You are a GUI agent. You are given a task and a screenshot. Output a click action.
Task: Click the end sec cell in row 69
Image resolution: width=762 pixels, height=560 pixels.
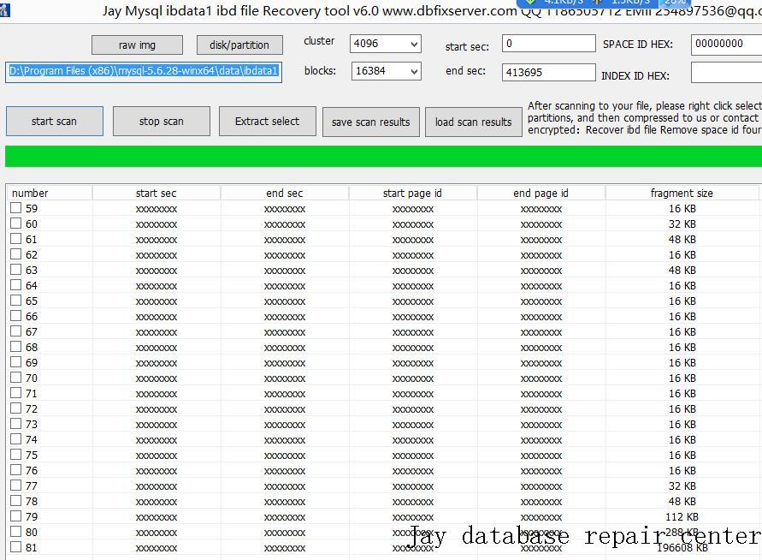(285, 363)
